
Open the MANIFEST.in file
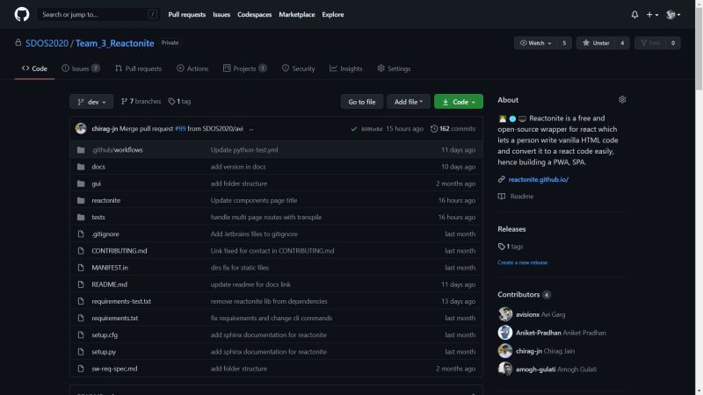tap(110, 268)
